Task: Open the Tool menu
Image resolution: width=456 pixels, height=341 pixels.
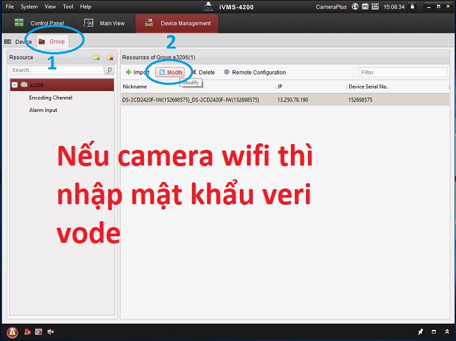Action: [68, 7]
